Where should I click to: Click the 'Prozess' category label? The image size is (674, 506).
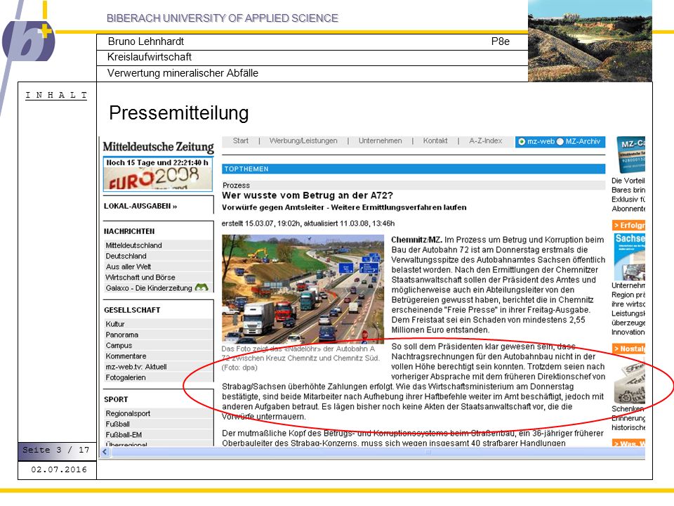[236, 186]
